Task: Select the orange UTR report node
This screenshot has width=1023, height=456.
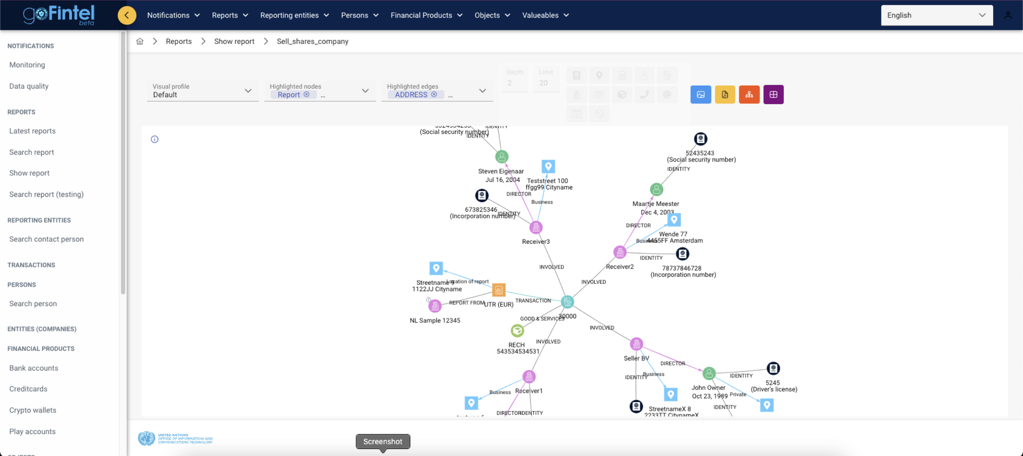Action: pyautogui.click(x=499, y=290)
